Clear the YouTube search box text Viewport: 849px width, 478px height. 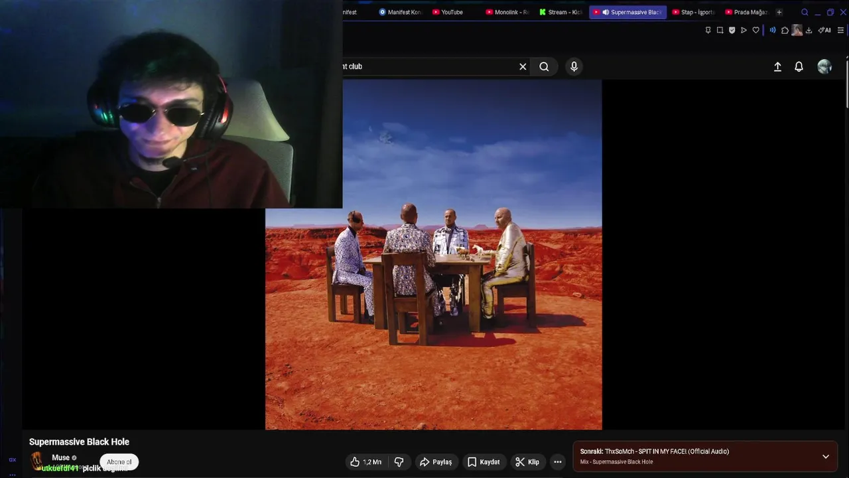523,66
